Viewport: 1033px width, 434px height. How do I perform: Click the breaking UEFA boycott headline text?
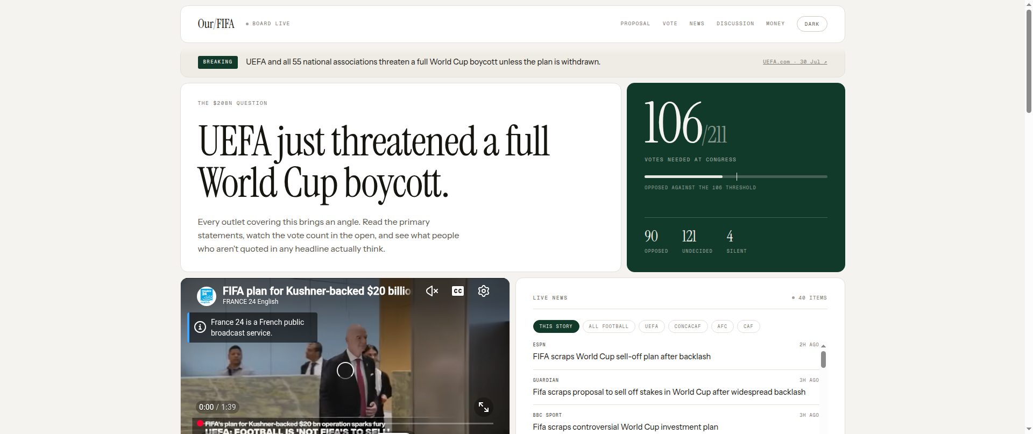point(423,62)
